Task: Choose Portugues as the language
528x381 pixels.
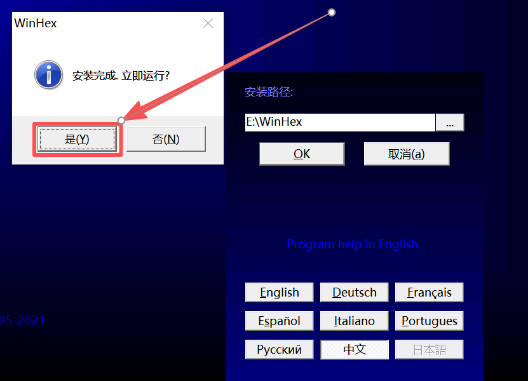Action: (x=430, y=321)
